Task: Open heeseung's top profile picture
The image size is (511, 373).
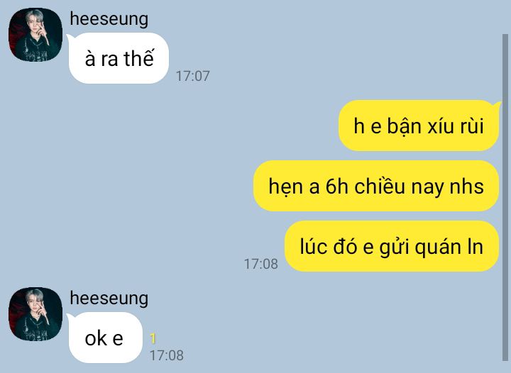Action: (35, 35)
